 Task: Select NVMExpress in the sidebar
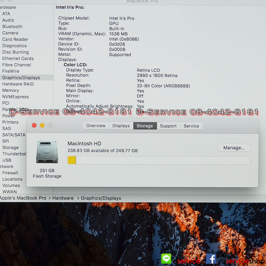coord(15,97)
